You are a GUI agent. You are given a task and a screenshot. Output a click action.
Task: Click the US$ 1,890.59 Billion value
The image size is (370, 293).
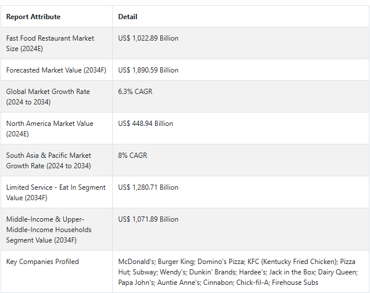(148, 70)
